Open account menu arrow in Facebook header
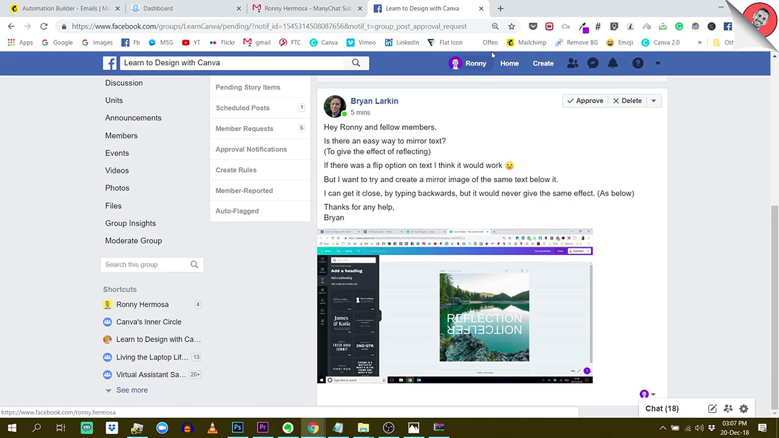779x438 pixels. [658, 63]
